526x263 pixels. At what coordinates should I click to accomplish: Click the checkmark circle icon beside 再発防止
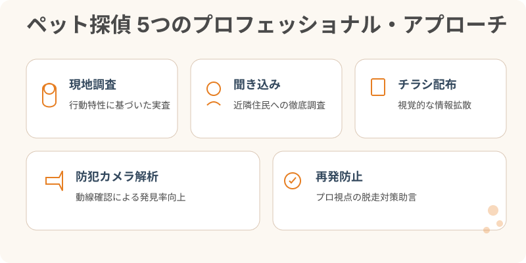pyautogui.click(x=292, y=180)
